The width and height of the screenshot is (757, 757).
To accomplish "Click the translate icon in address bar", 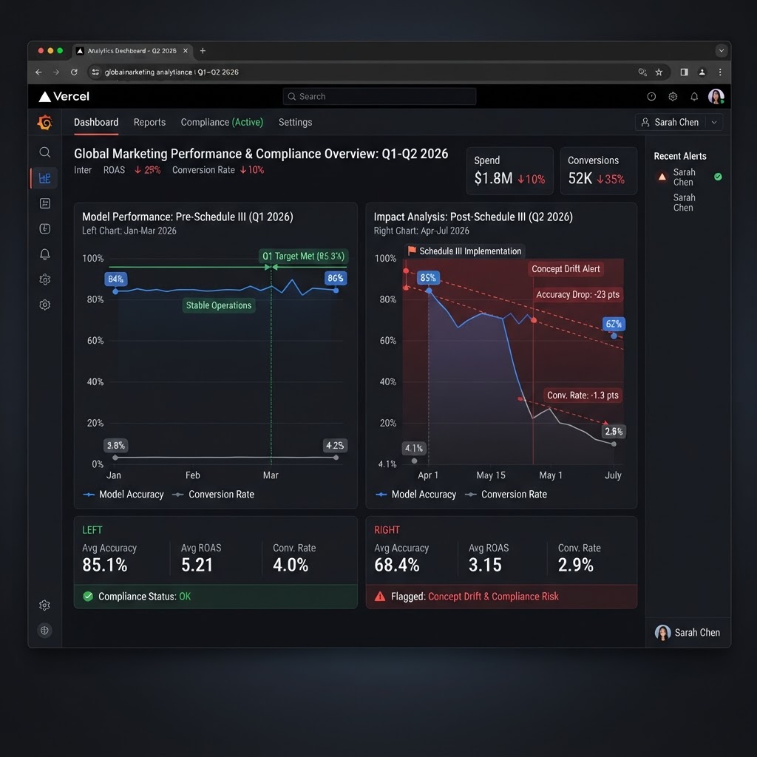I will [x=642, y=72].
